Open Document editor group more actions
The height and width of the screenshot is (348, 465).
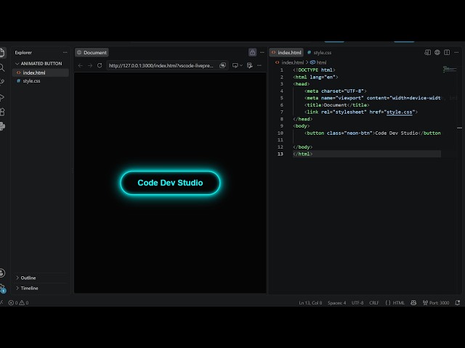[262, 52]
